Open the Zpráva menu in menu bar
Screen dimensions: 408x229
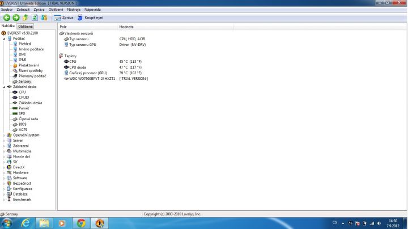coord(39,10)
